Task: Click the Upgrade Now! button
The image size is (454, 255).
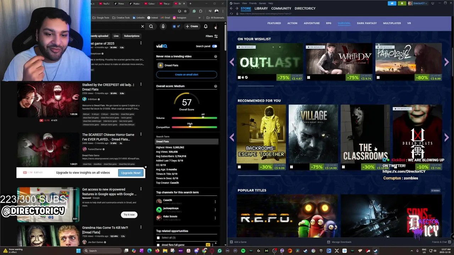Action: point(131,173)
